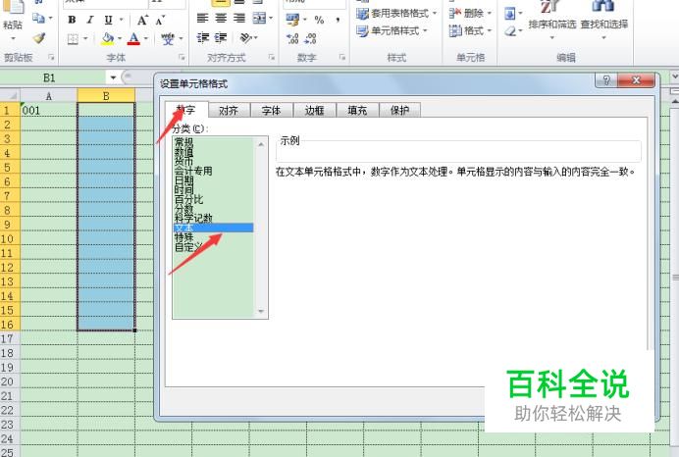Select the 数字 tab in dialog
This screenshot has height=457, width=679.
186,110
